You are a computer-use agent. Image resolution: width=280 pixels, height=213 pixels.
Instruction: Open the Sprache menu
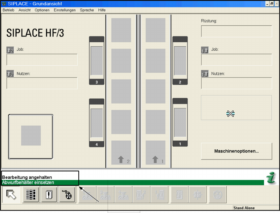pos(87,10)
